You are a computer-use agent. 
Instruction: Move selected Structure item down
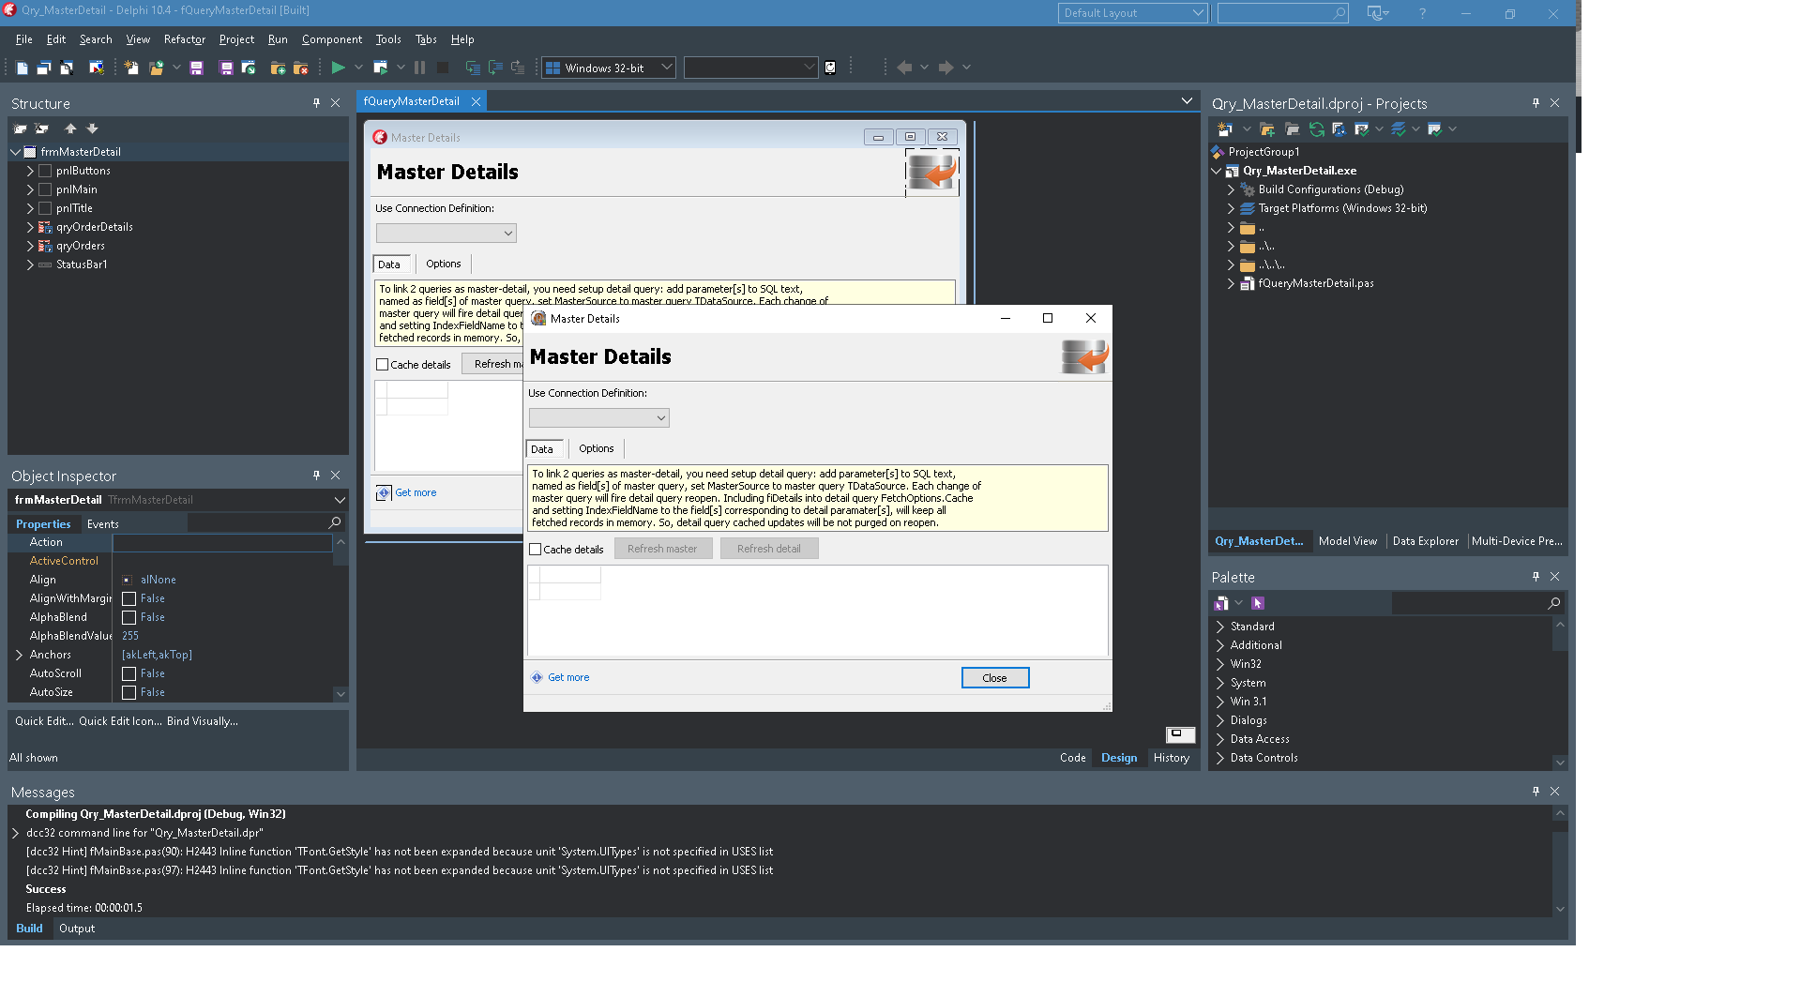click(92, 128)
